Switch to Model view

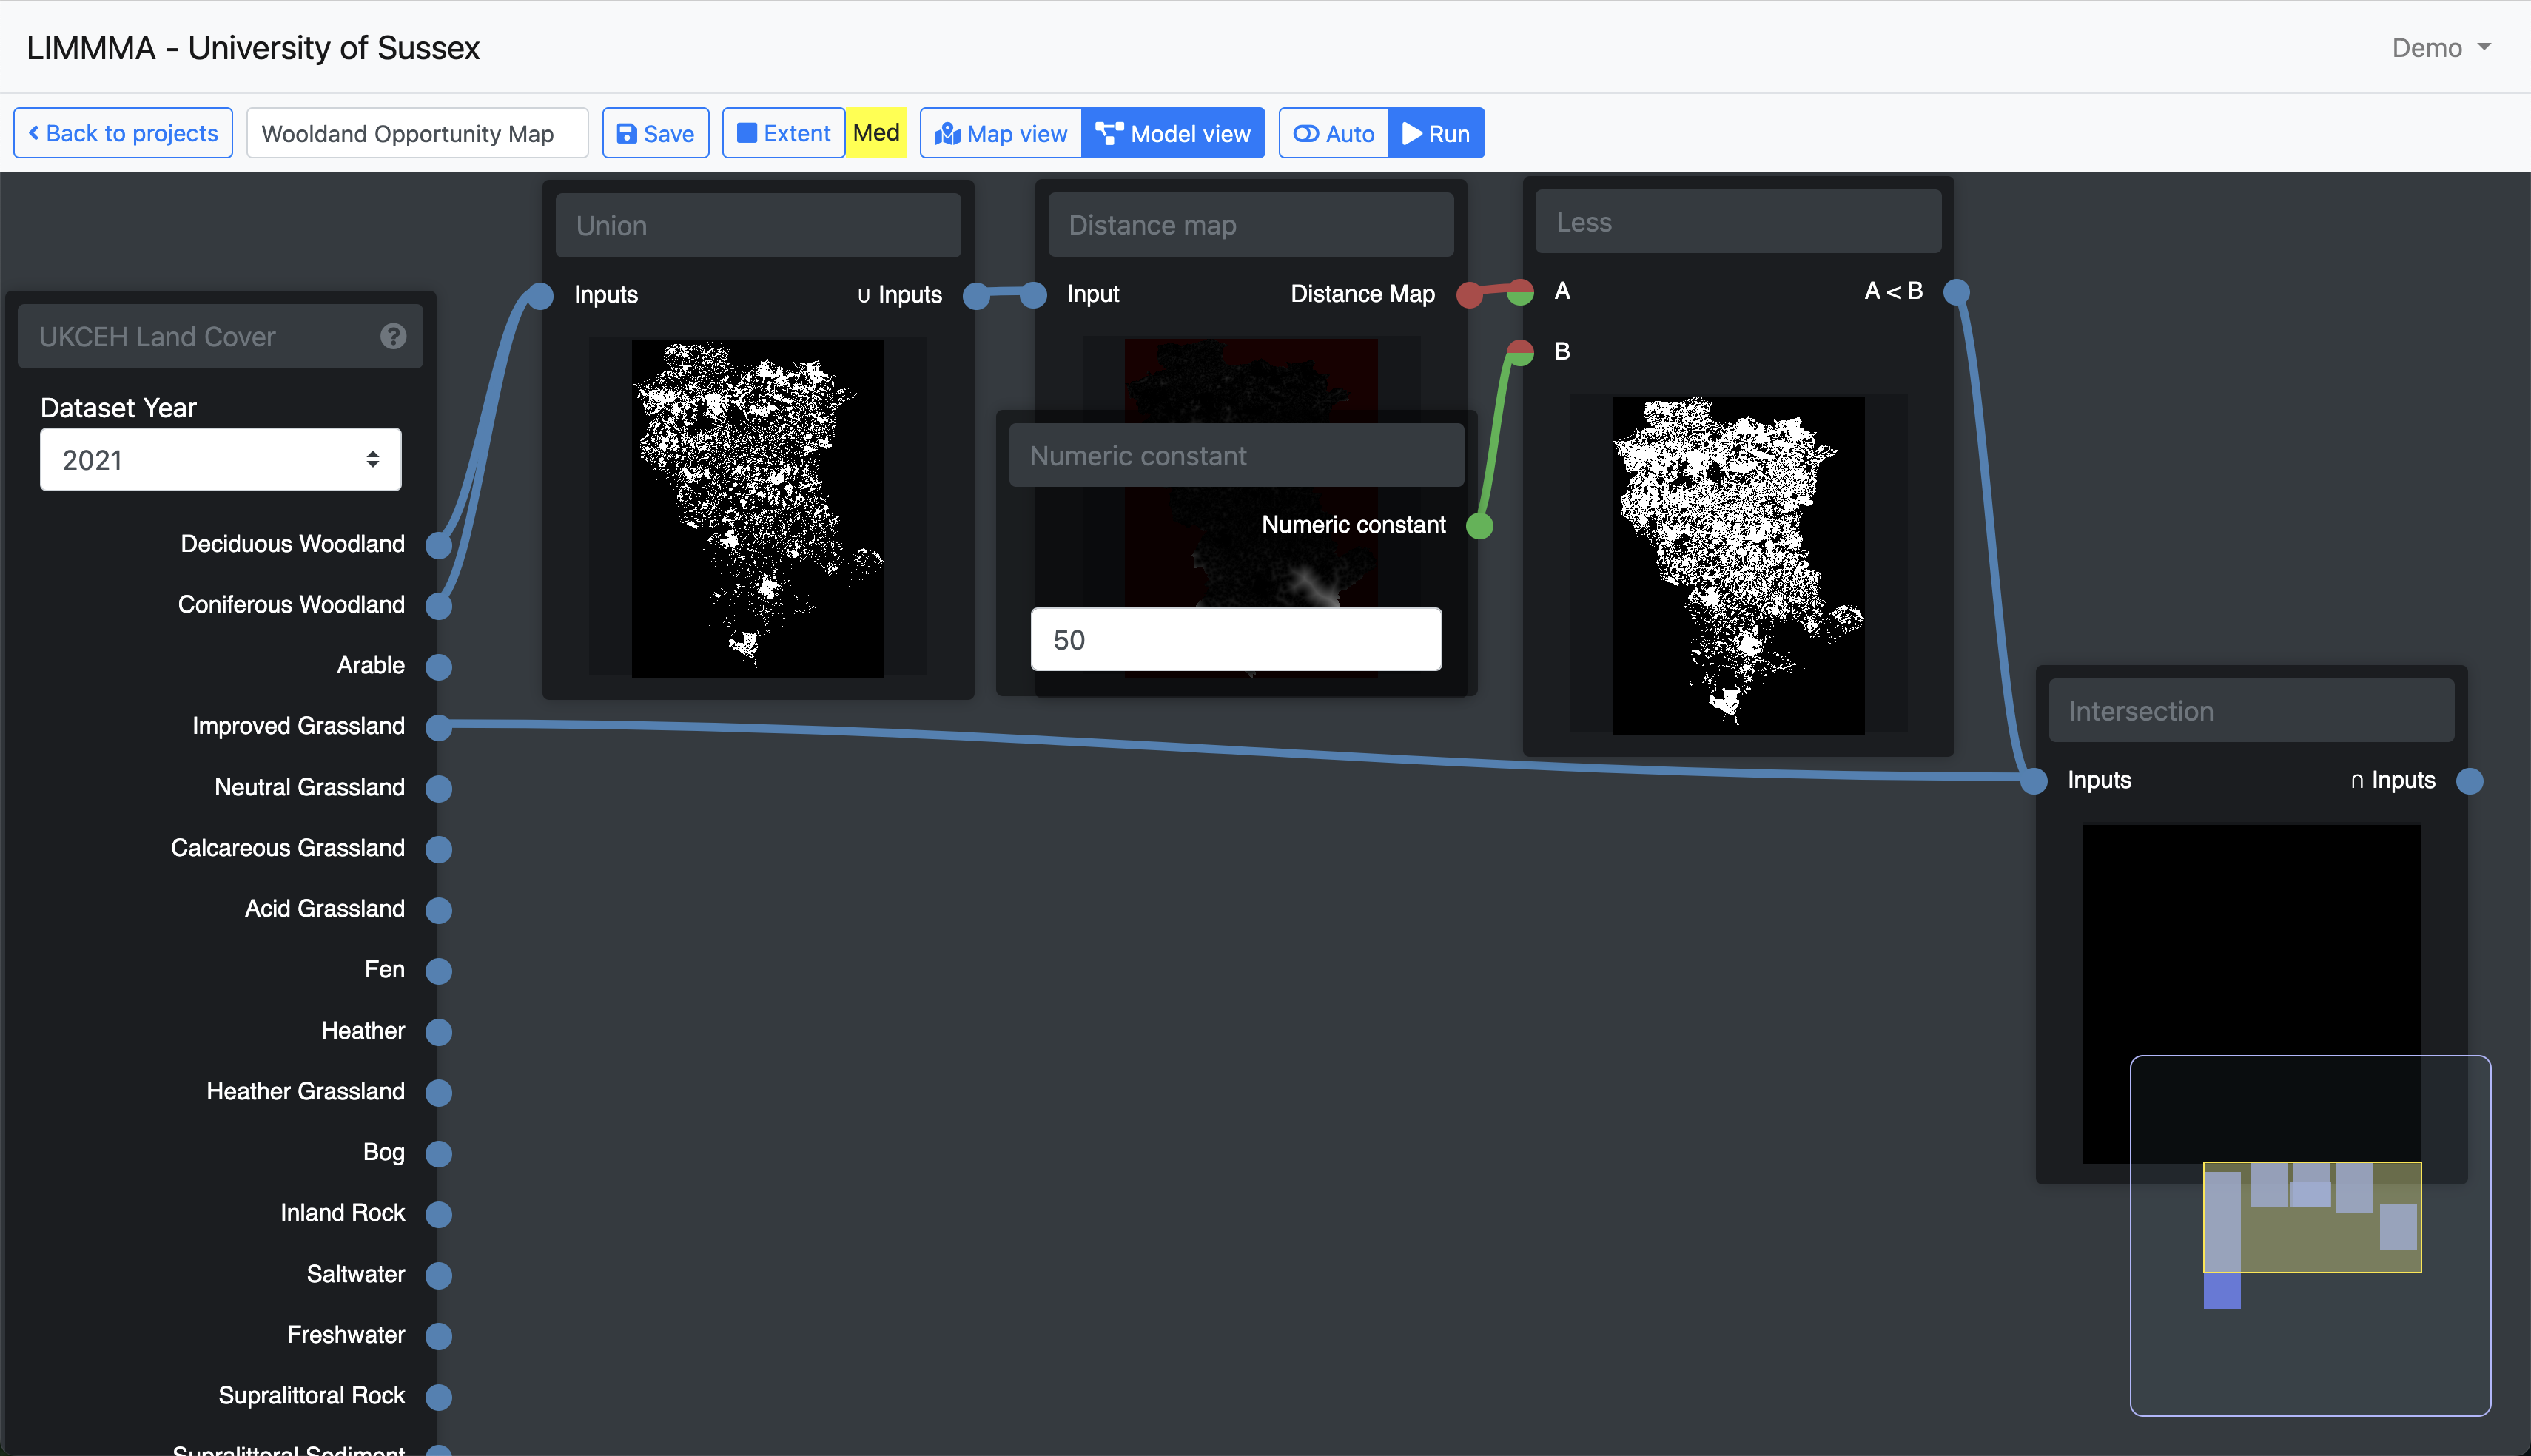1173,133
